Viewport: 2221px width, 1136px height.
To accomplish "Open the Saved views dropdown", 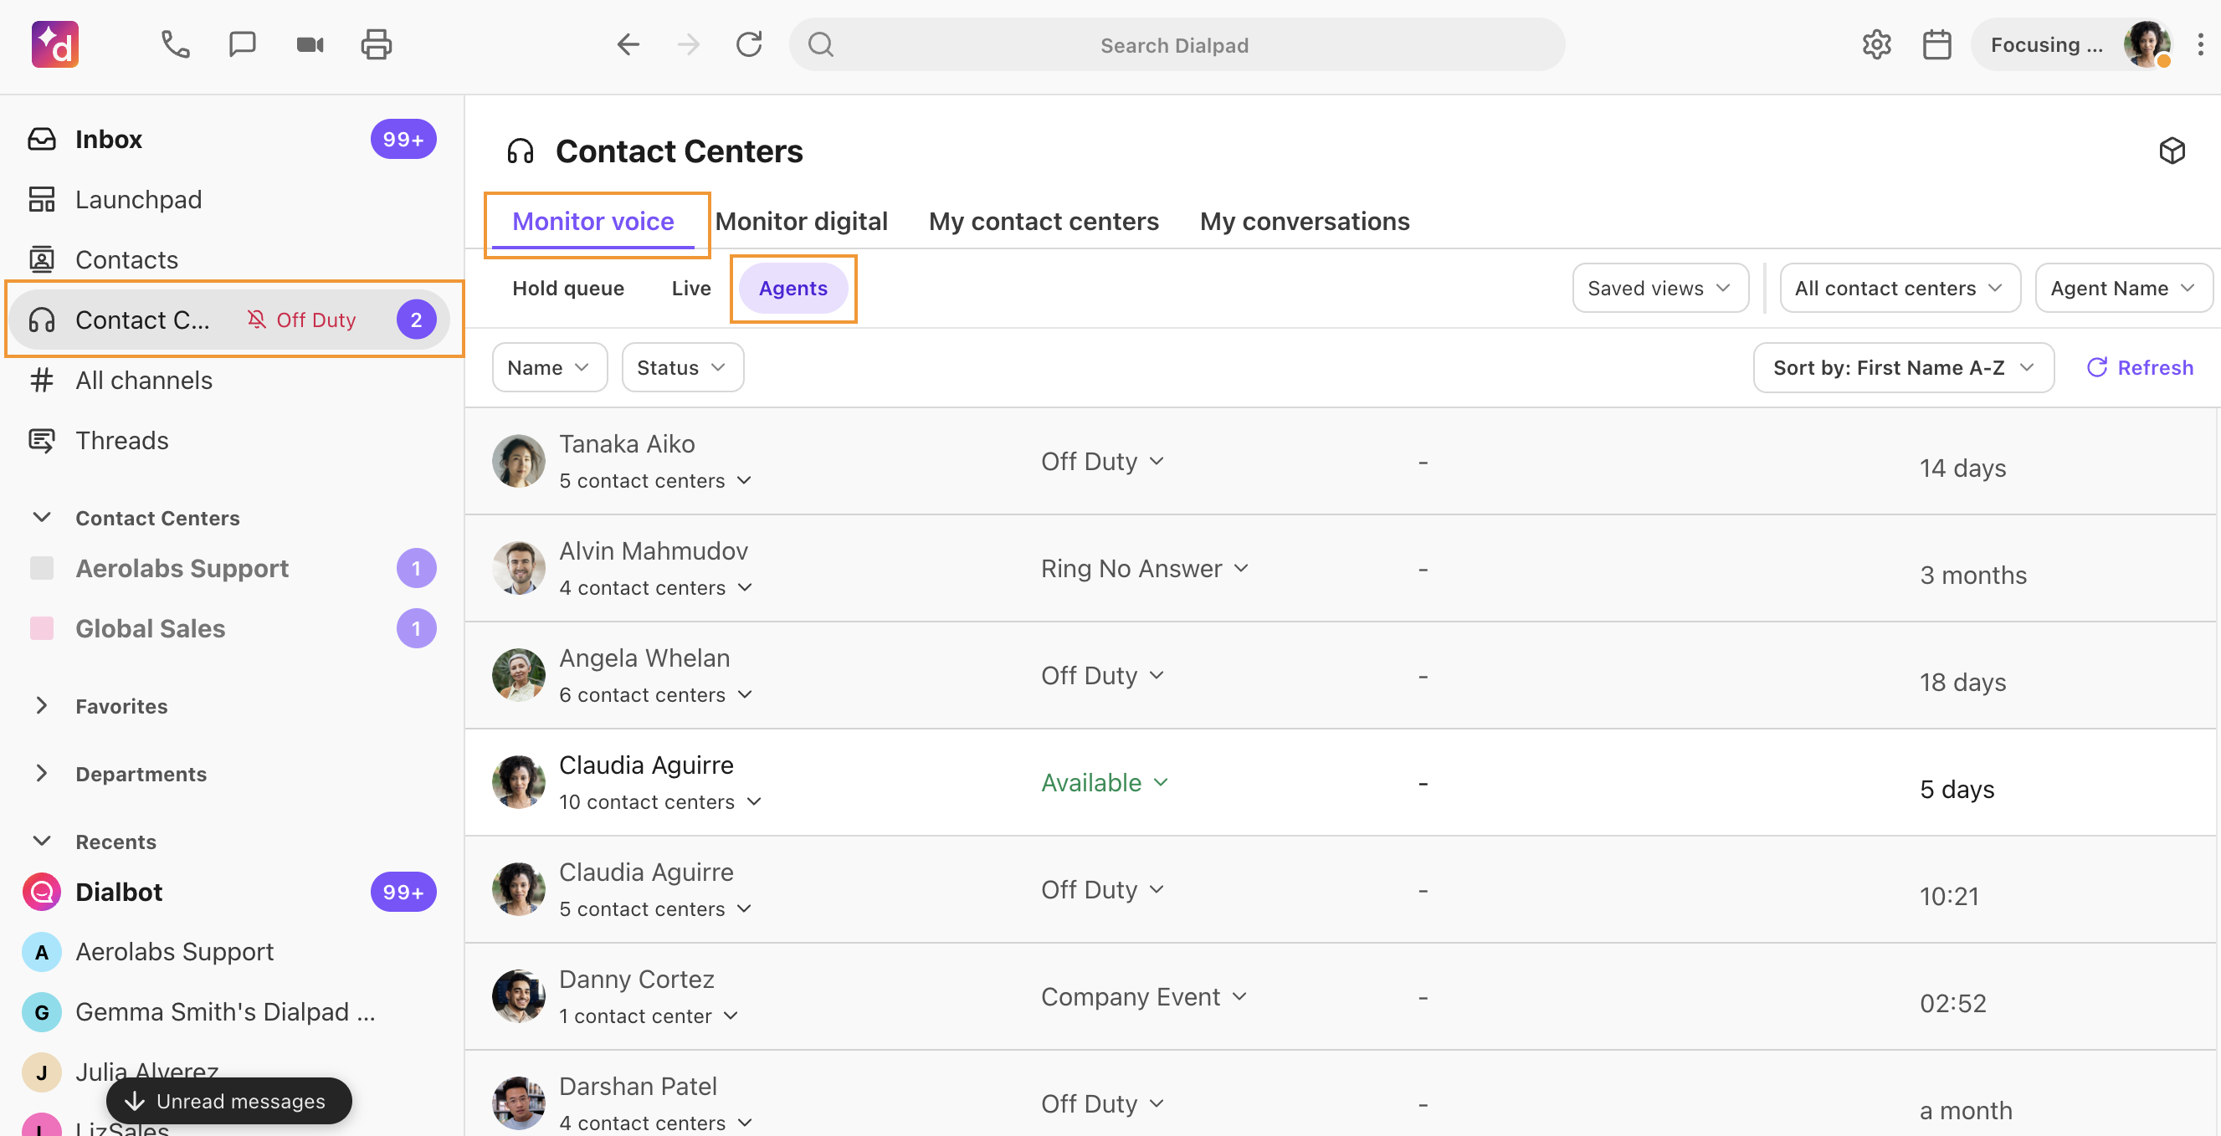I will [x=1660, y=288].
